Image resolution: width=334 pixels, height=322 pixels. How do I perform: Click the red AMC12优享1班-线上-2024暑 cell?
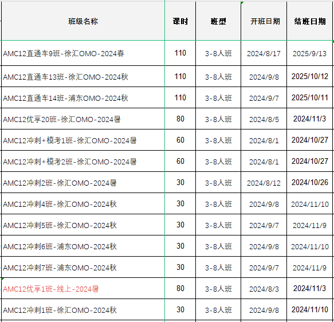coord(83,288)
